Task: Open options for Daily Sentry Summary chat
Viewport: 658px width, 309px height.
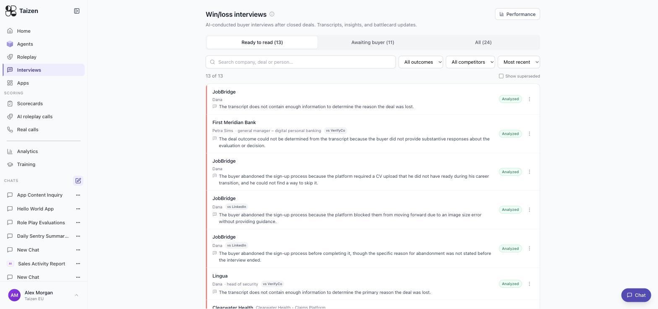Action: point(78,236)
